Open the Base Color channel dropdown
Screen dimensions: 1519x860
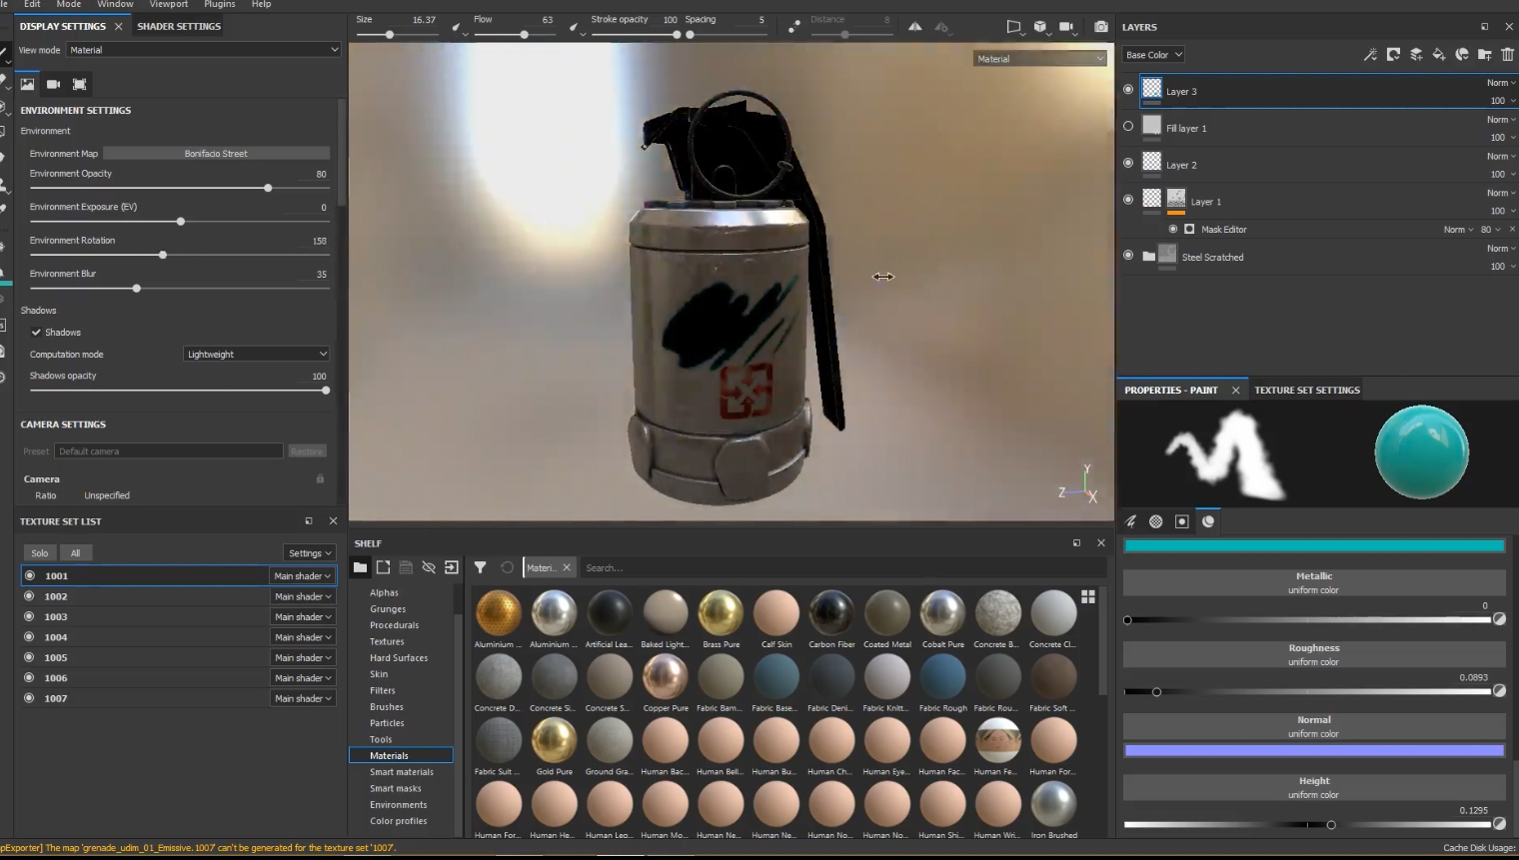(x=1152, y=55)
